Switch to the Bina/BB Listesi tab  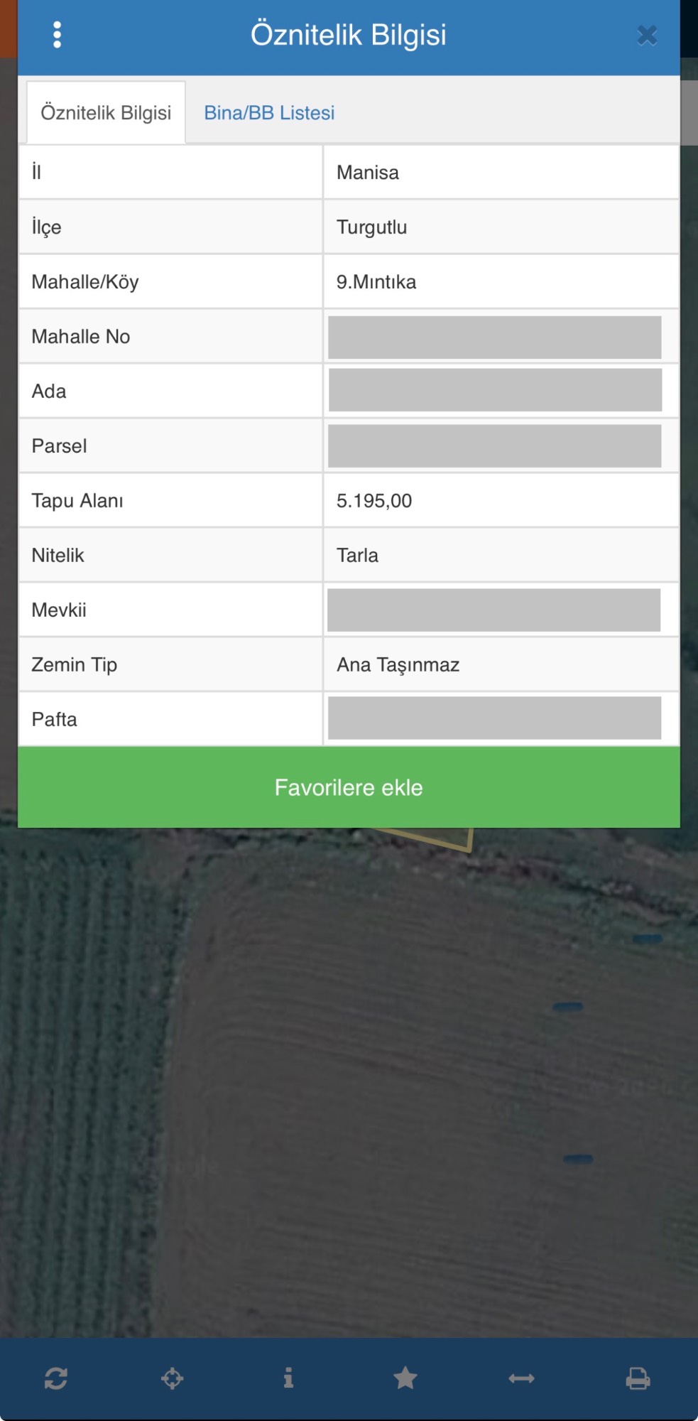[x=269, y=113]
